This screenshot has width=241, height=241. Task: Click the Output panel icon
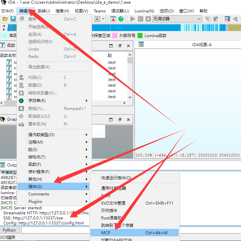(x=3, y=165)
